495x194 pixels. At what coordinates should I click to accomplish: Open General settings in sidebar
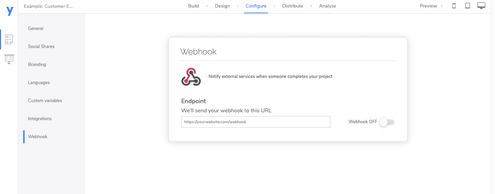[36, 28]
